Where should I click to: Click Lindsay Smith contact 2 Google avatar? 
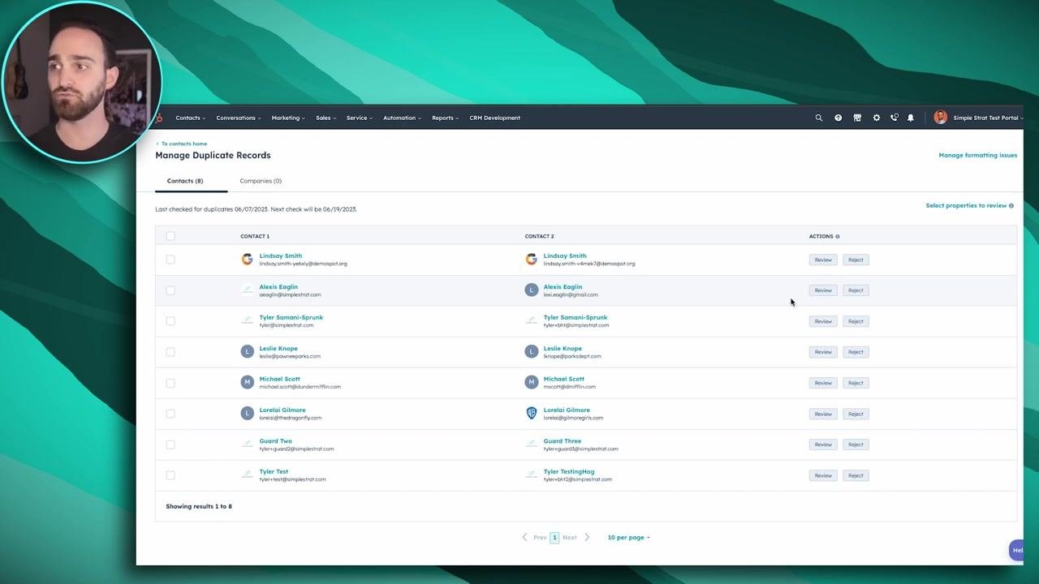(x=531, y=260)
